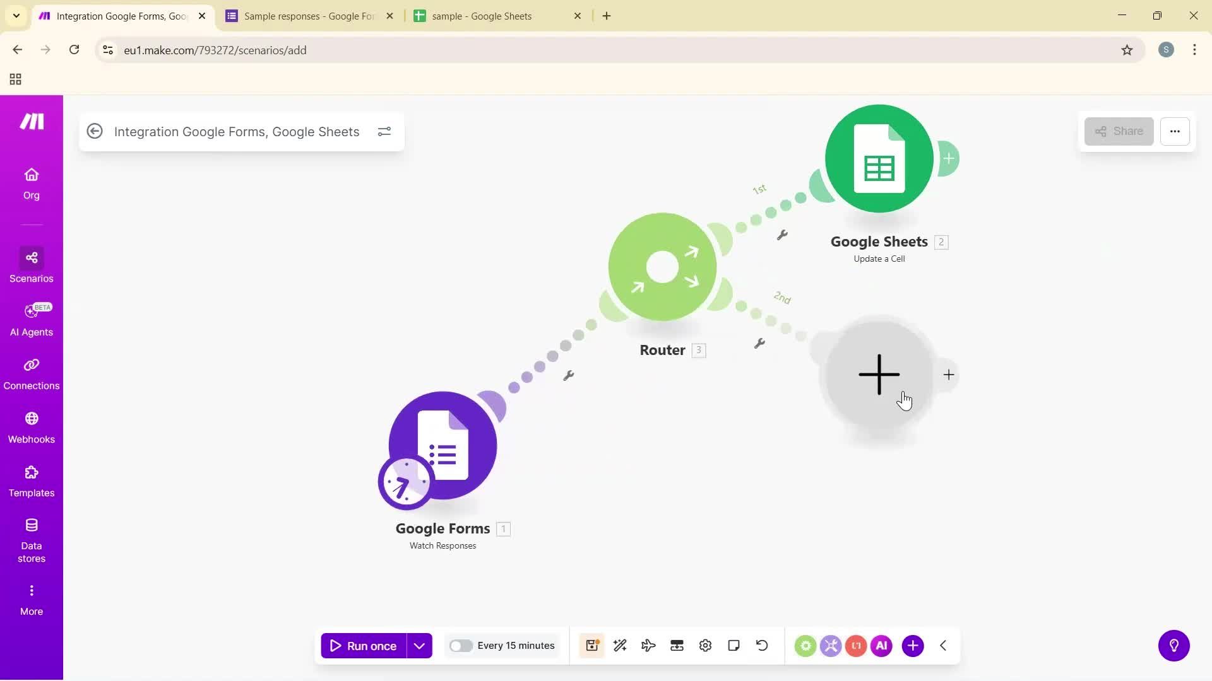Viewport: 1212px width, 681px height.
Task: Open the notes icon in bottom toolbar
Action: (x=734, y=645)
